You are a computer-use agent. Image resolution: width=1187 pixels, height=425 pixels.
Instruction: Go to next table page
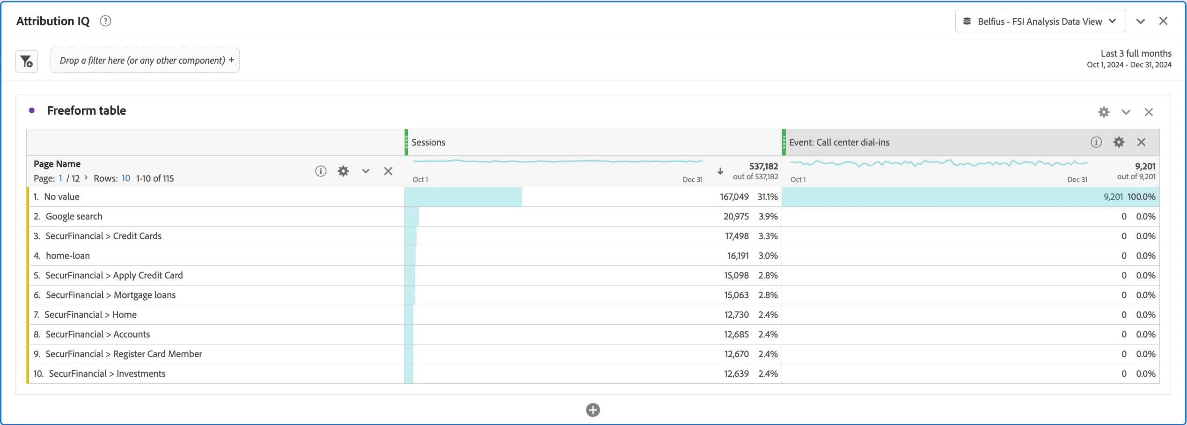86,178
